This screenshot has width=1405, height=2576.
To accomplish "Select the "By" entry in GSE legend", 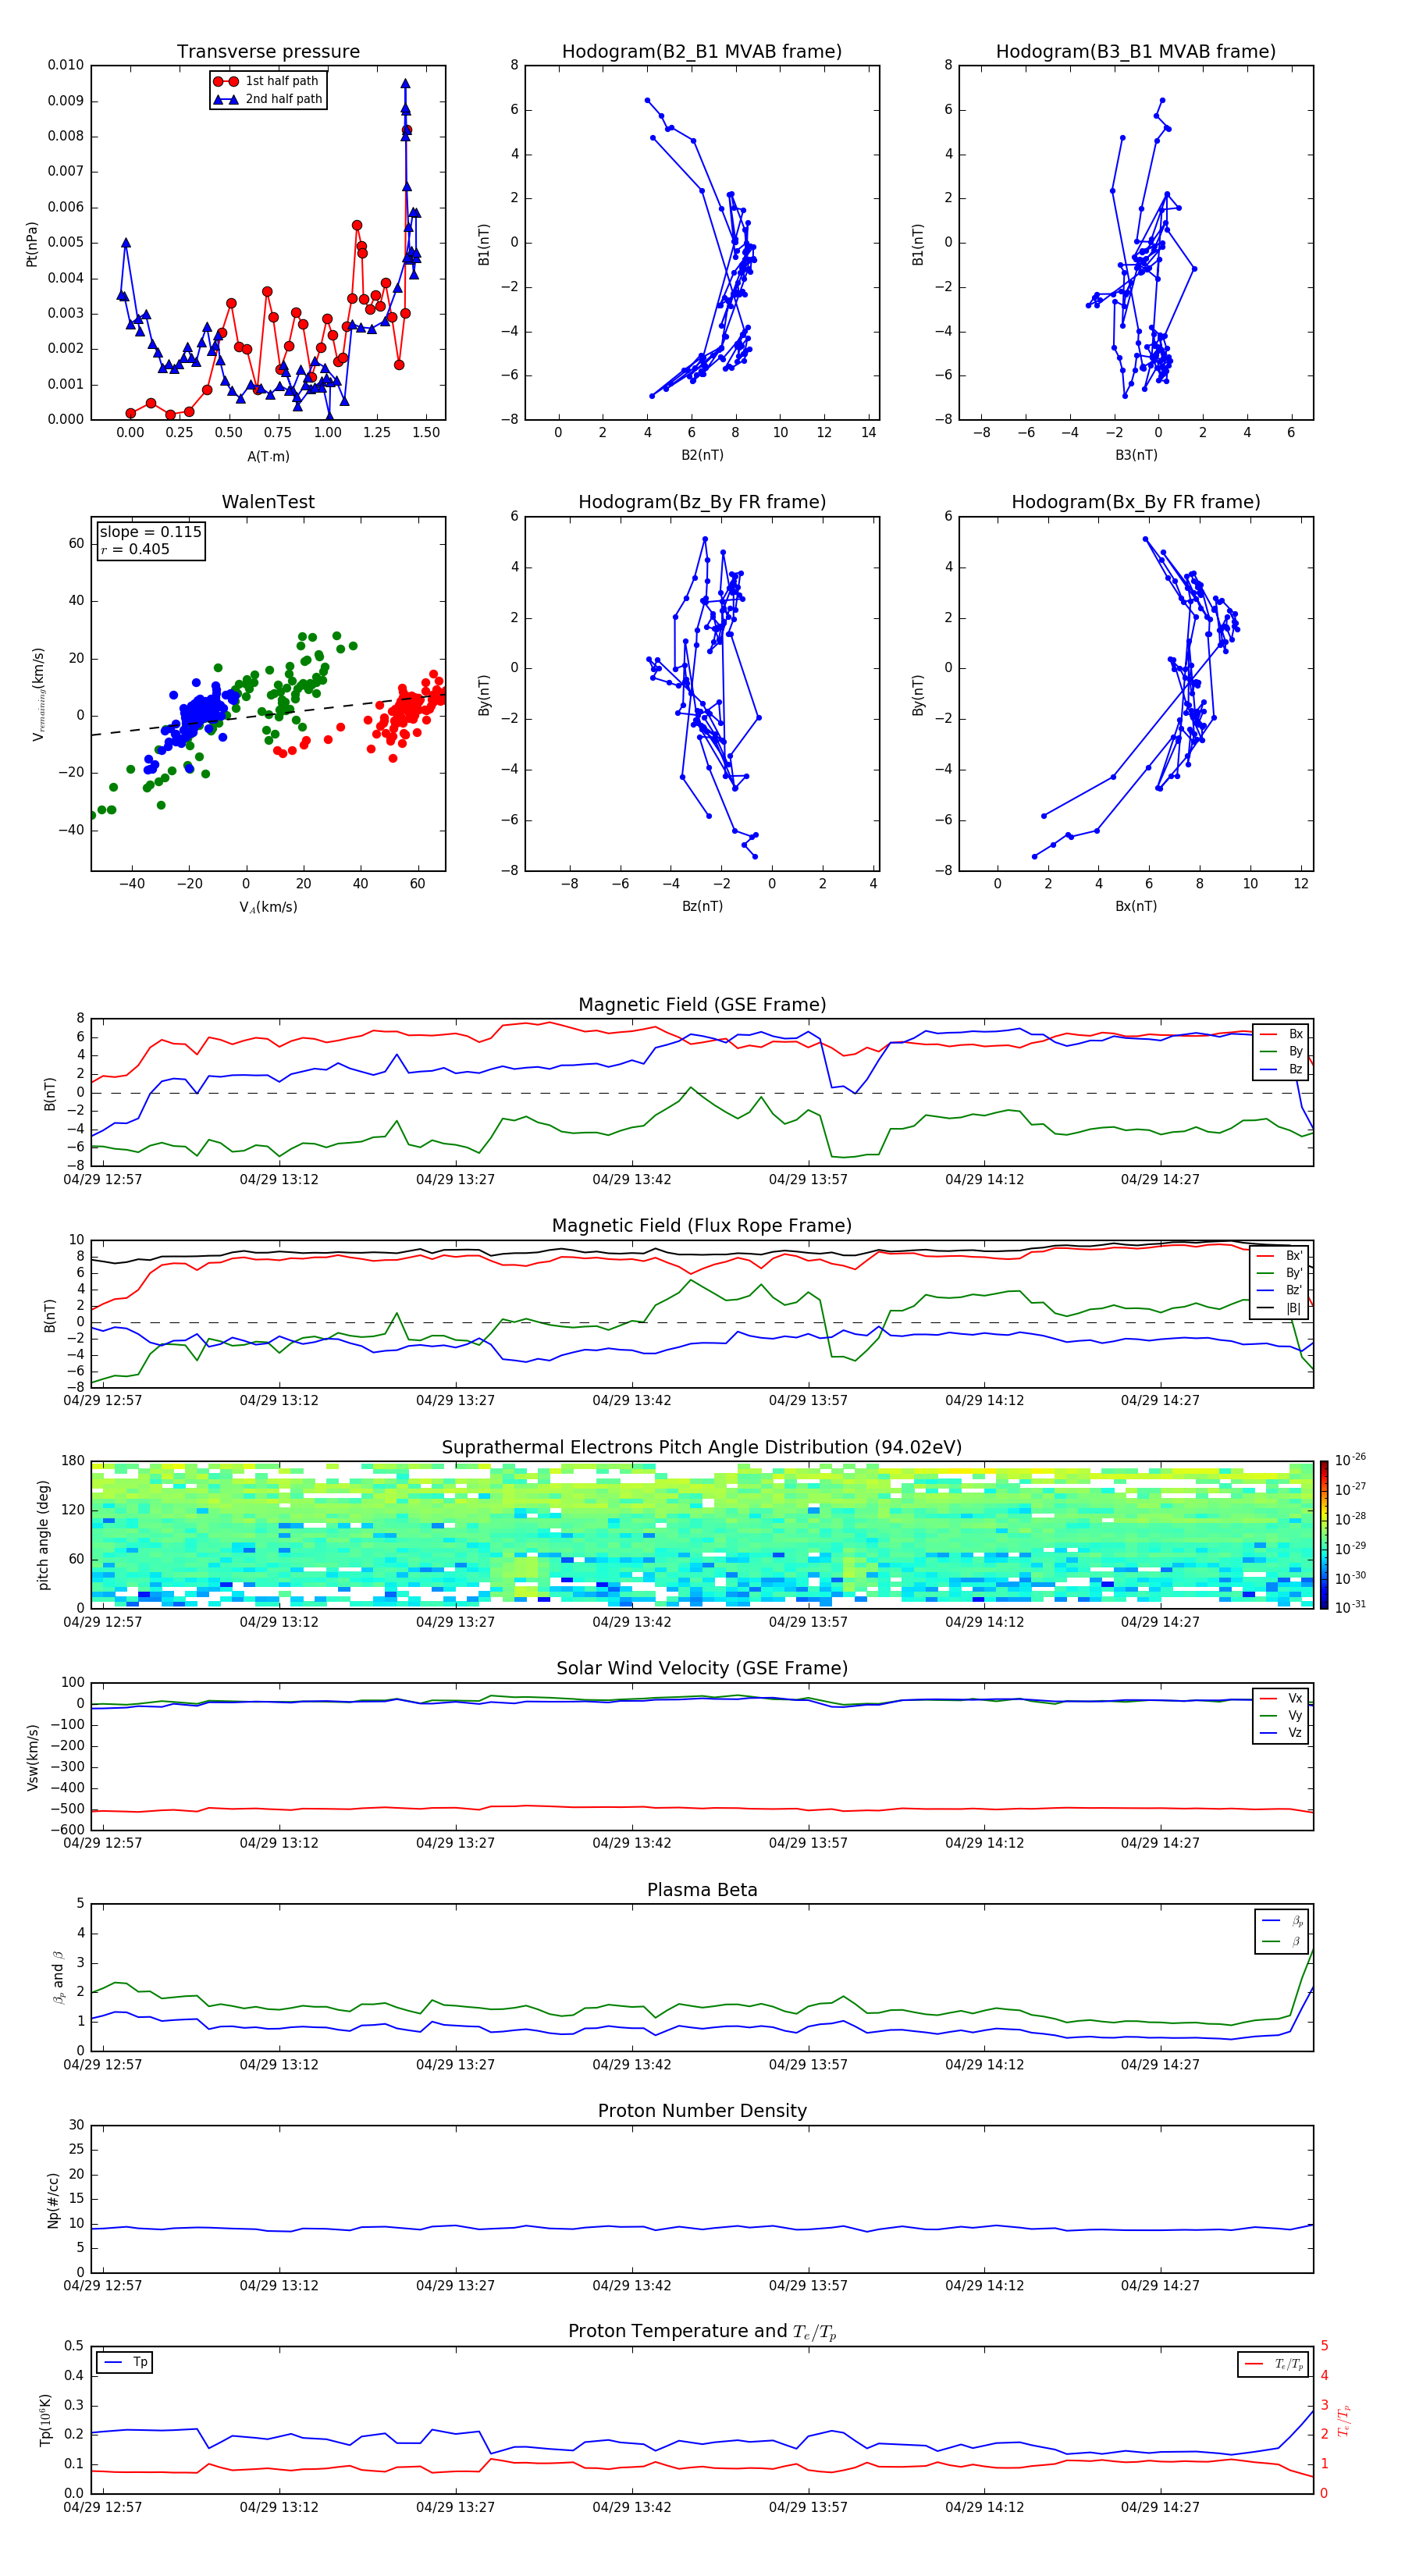I will [1281, 1051].
